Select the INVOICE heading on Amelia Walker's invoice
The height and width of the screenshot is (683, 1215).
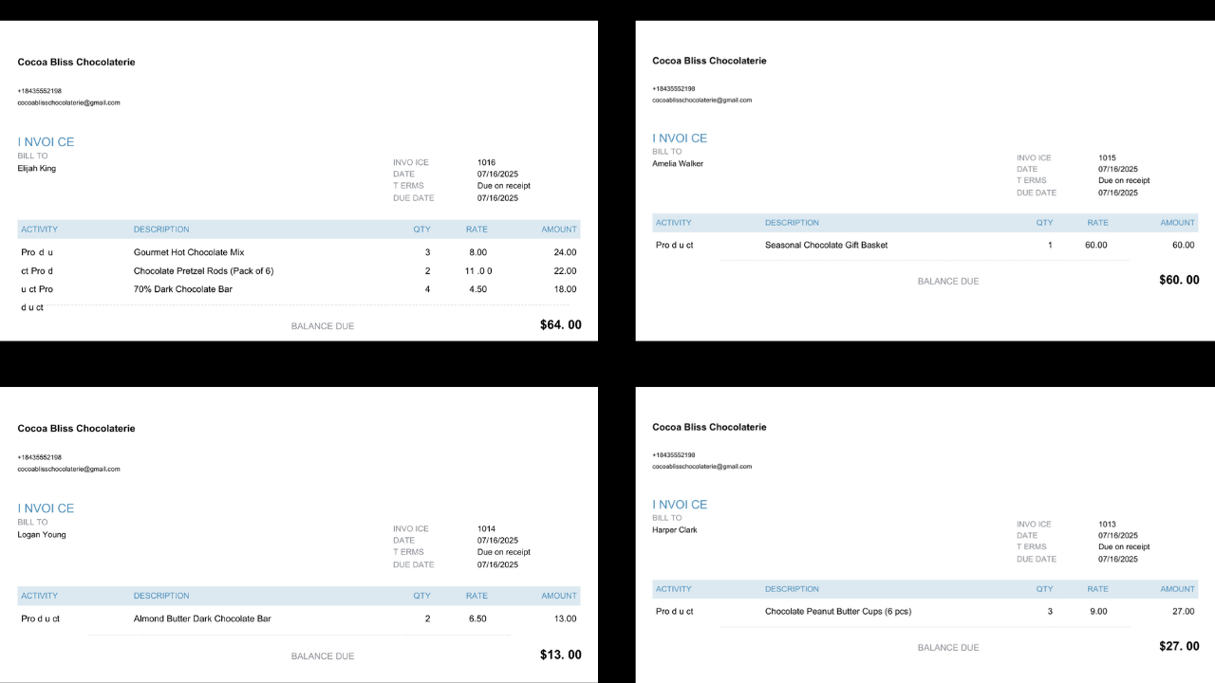coord(680,138)
